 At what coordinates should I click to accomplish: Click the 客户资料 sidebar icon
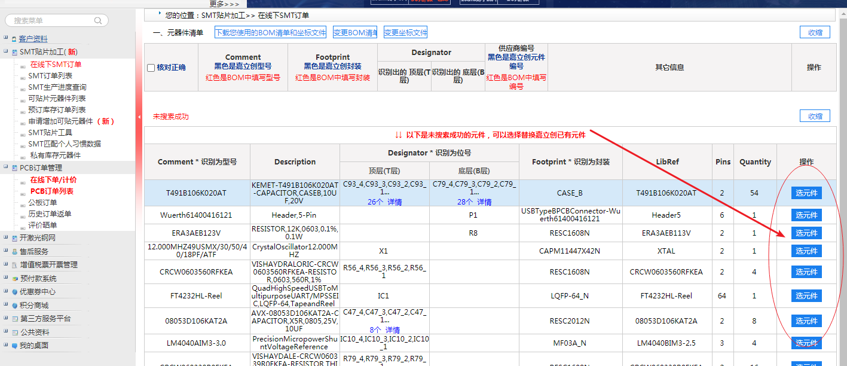click(x=14, y=39)
